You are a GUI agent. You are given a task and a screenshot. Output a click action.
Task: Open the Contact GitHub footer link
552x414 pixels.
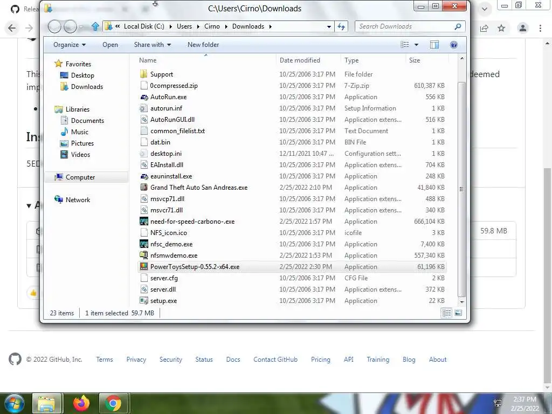(x=275, y=360)
